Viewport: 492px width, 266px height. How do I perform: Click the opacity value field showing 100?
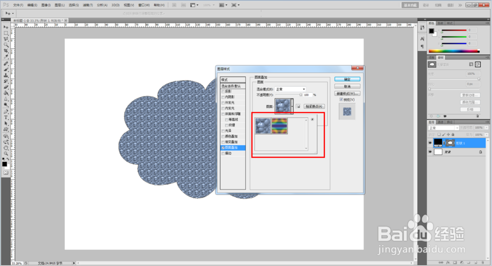click(x=307, y=95)
